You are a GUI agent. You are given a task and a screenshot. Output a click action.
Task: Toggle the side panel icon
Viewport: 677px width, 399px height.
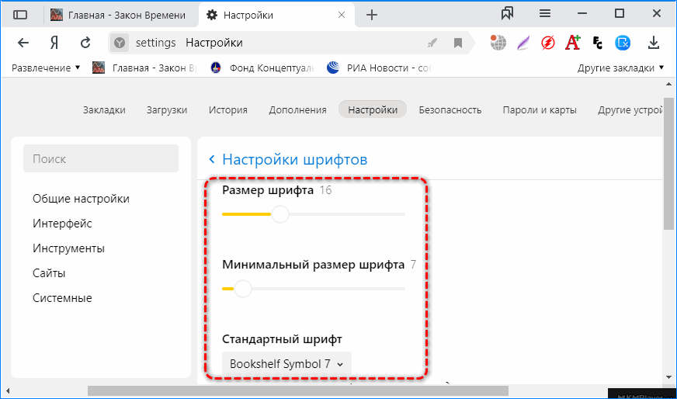tap(20, 15)
